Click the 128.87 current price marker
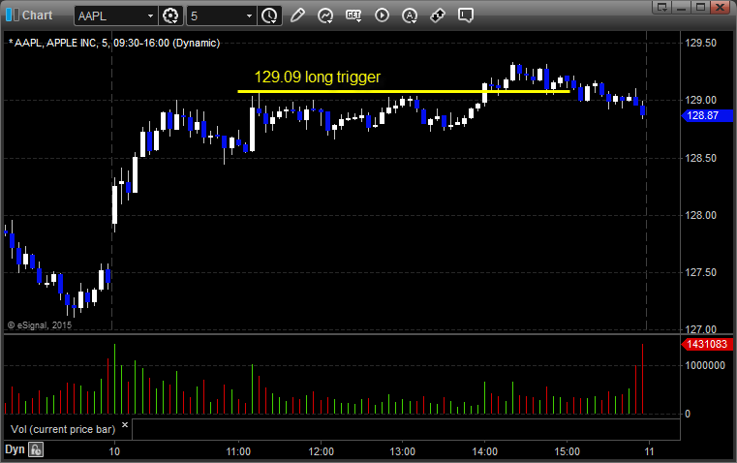The width and height of the screenshot is (737, 463). pos(707,115)
